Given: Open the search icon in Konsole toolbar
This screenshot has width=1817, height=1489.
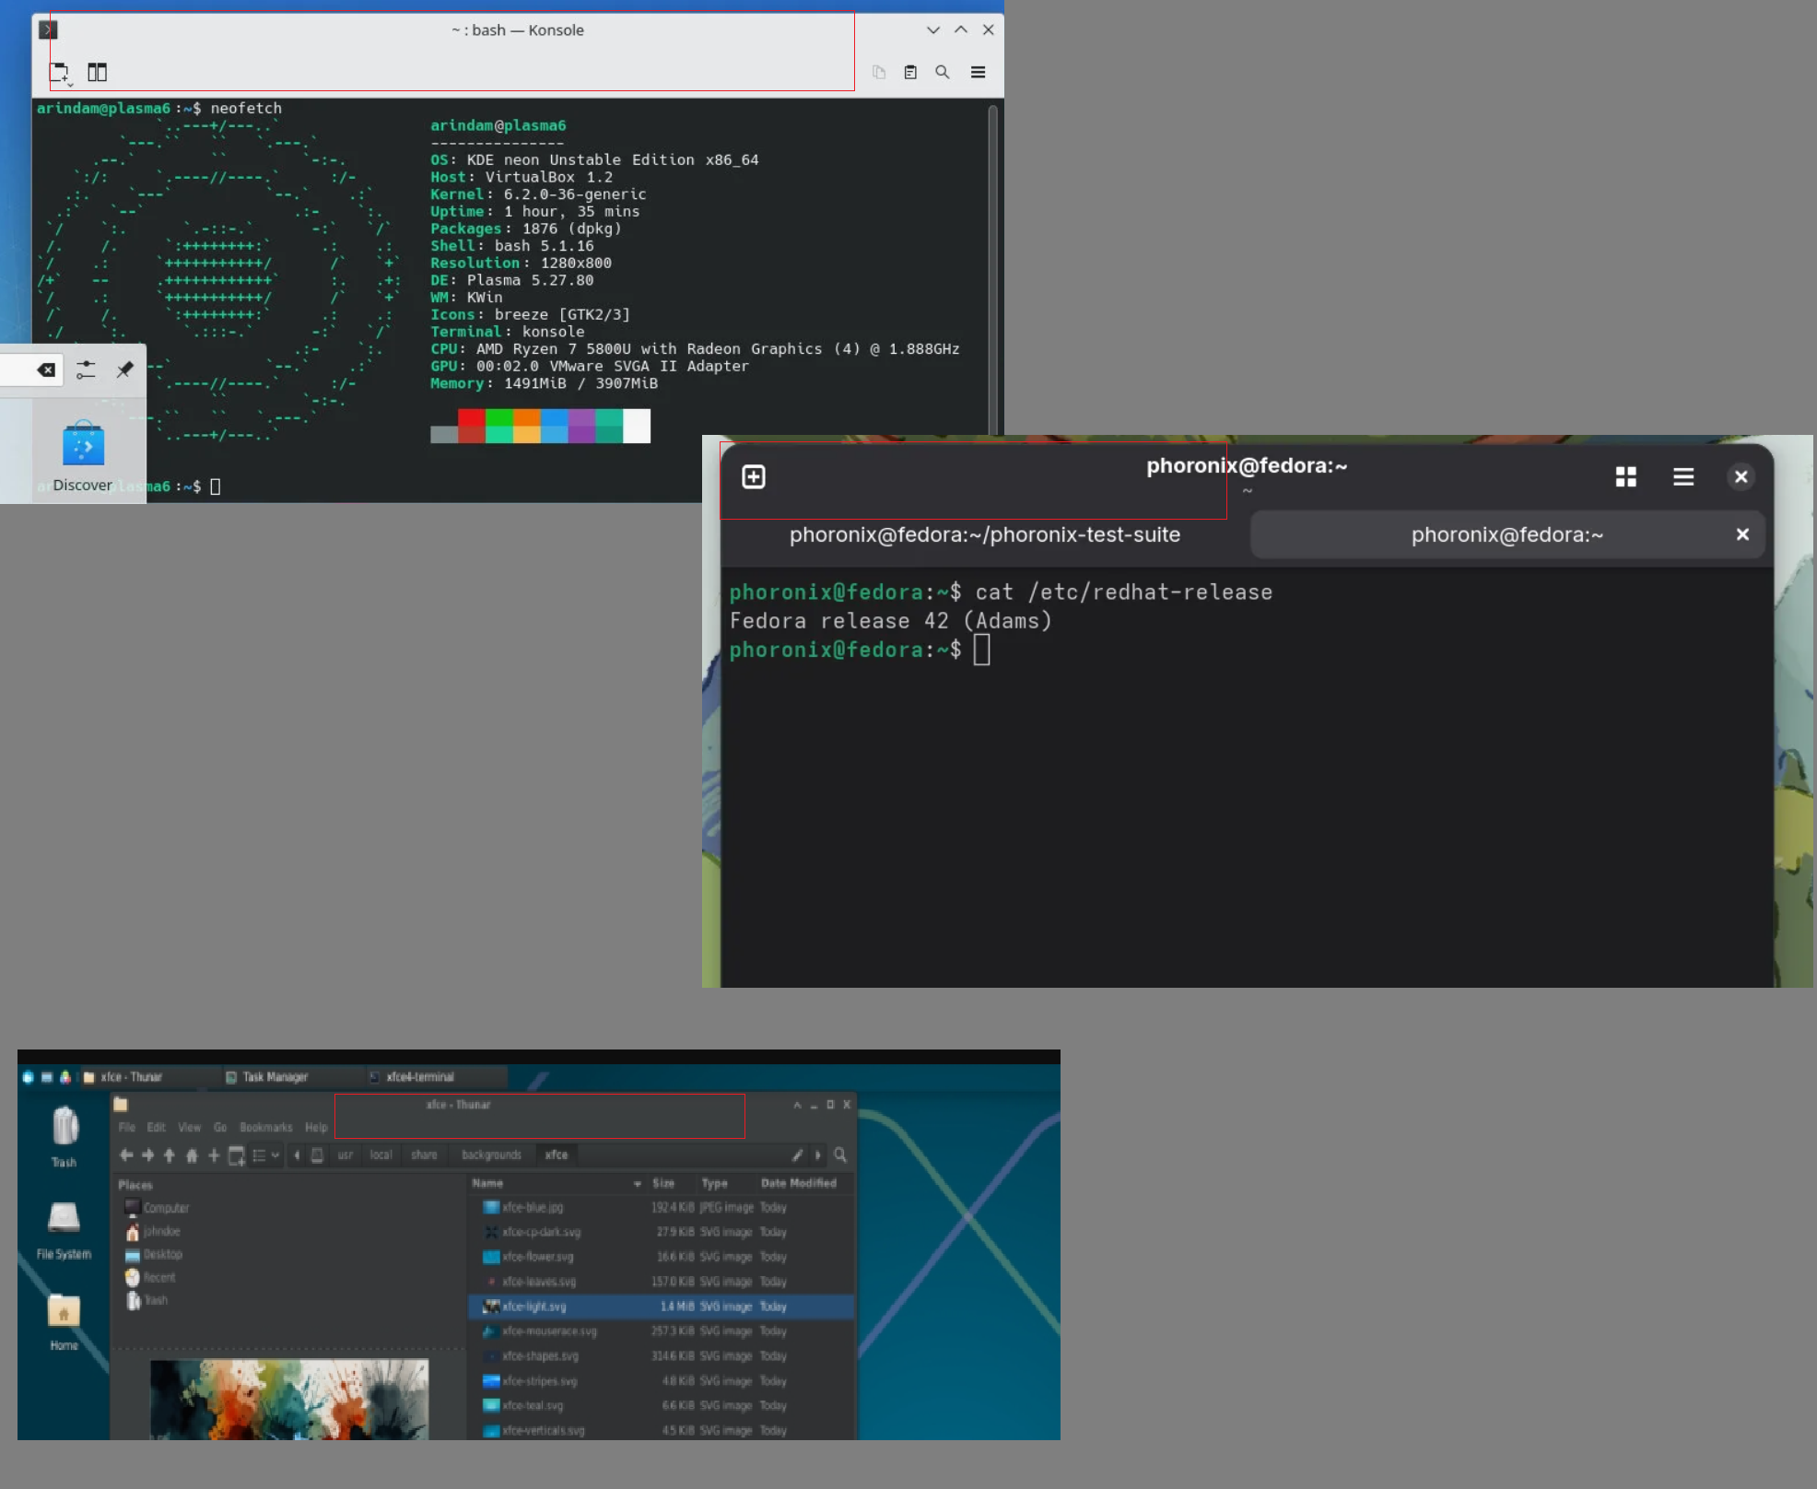Looking at the screenshot, I should click(x=943, y=72).
